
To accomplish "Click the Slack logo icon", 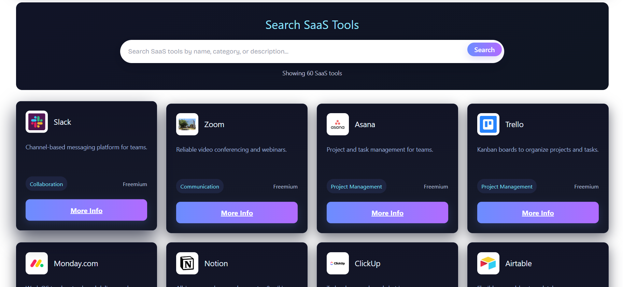I will point(37,122).
